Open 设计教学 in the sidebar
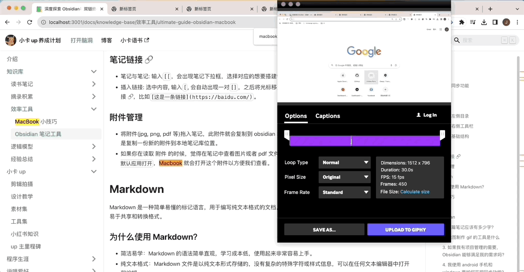This screenshot has height=272, width=524. 22,196
